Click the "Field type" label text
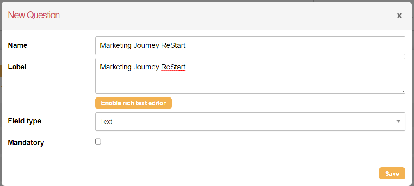The height and width of the screenshot is (186, 414). click(25, 121)
